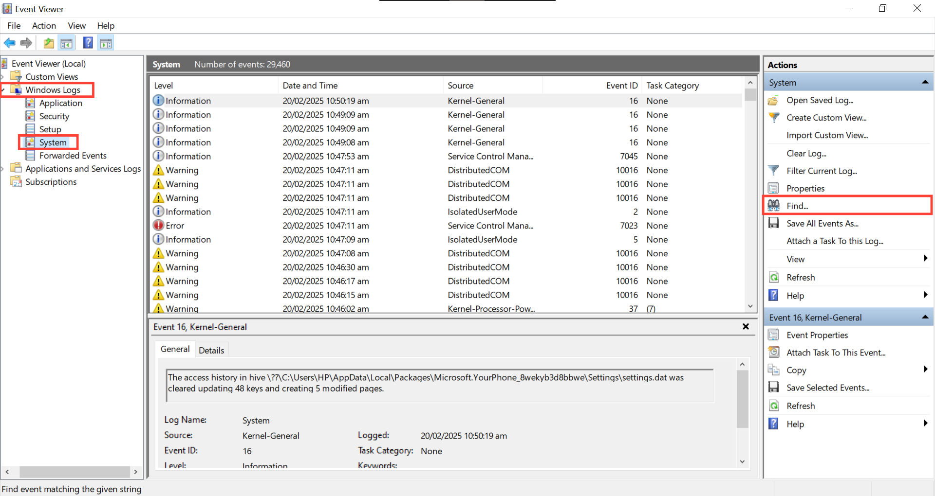Close the event preview pane

[x=746, y=327]
